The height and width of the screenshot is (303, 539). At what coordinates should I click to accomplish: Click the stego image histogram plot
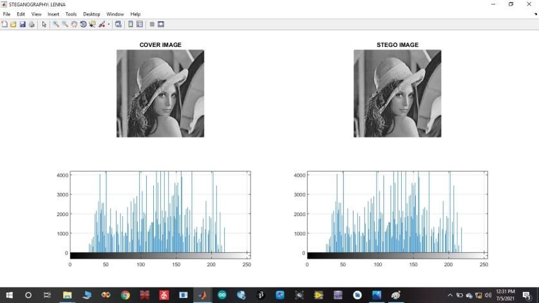click(397, 212)
